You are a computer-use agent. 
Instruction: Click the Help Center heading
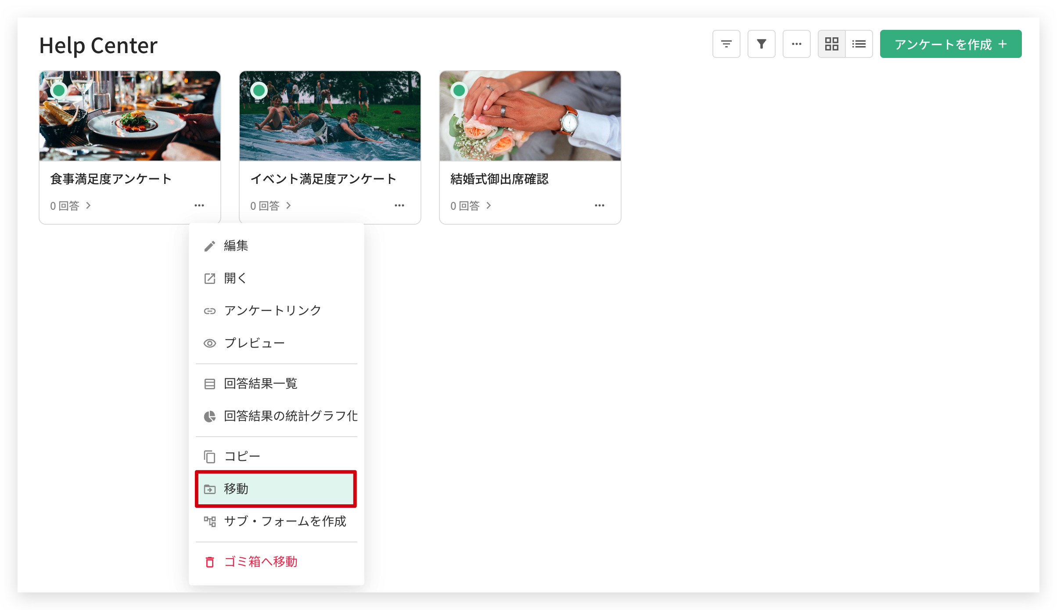pos(98,46)
